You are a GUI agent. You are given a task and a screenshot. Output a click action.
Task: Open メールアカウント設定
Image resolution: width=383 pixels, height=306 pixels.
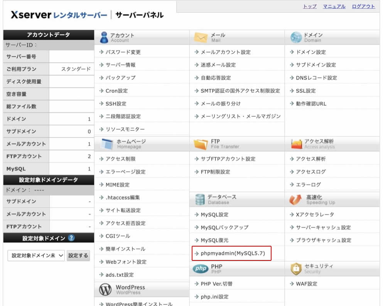[x=226, y=52]
